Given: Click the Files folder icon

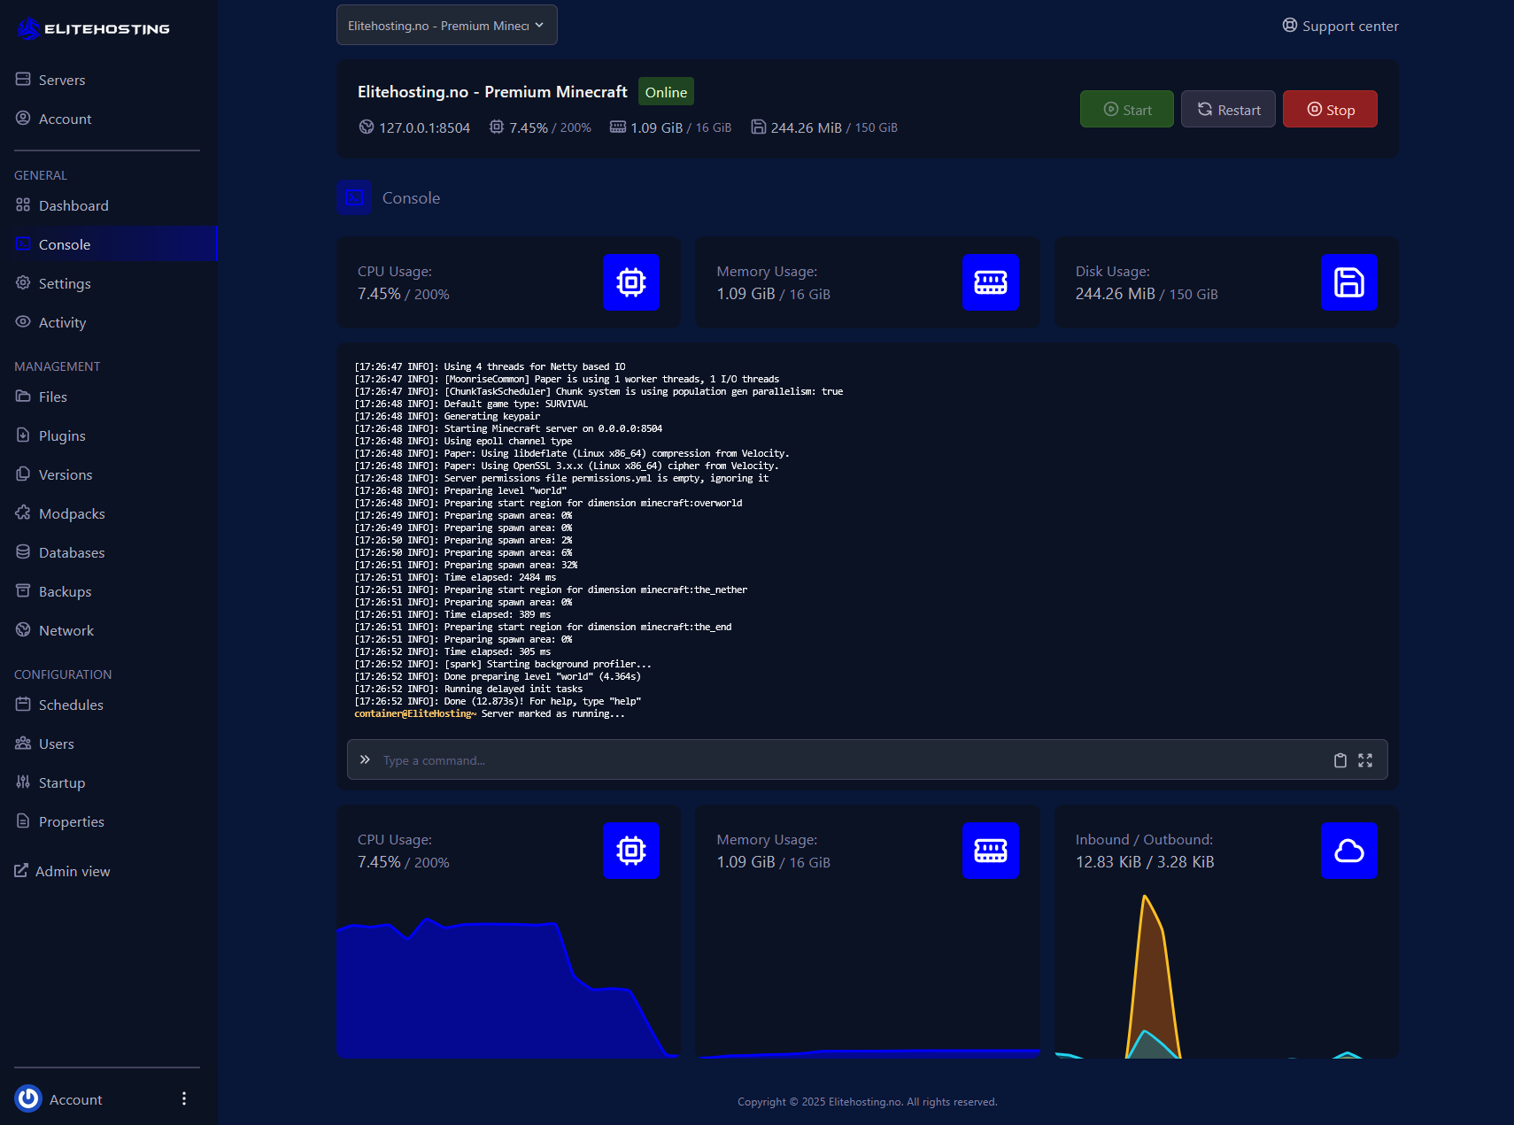Looking at the screenshot, I should (x=23, y=397).
